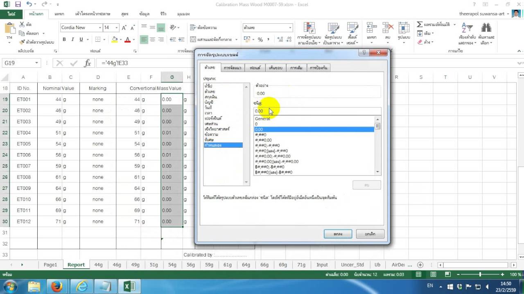Click the Decrease Font Size icon
Viewport: 524px width, 294px height.
coord(133,27)
